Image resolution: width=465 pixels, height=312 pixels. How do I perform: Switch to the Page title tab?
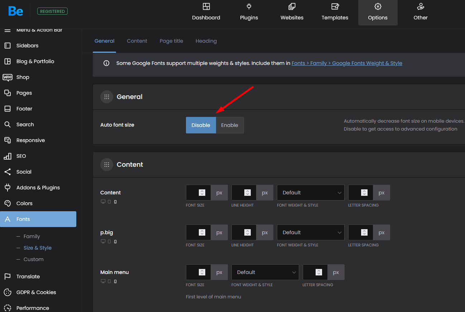171,41
